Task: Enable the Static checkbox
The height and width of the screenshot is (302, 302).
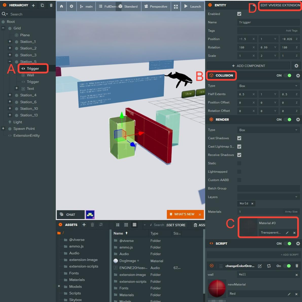Action: [x=239, y=163]
